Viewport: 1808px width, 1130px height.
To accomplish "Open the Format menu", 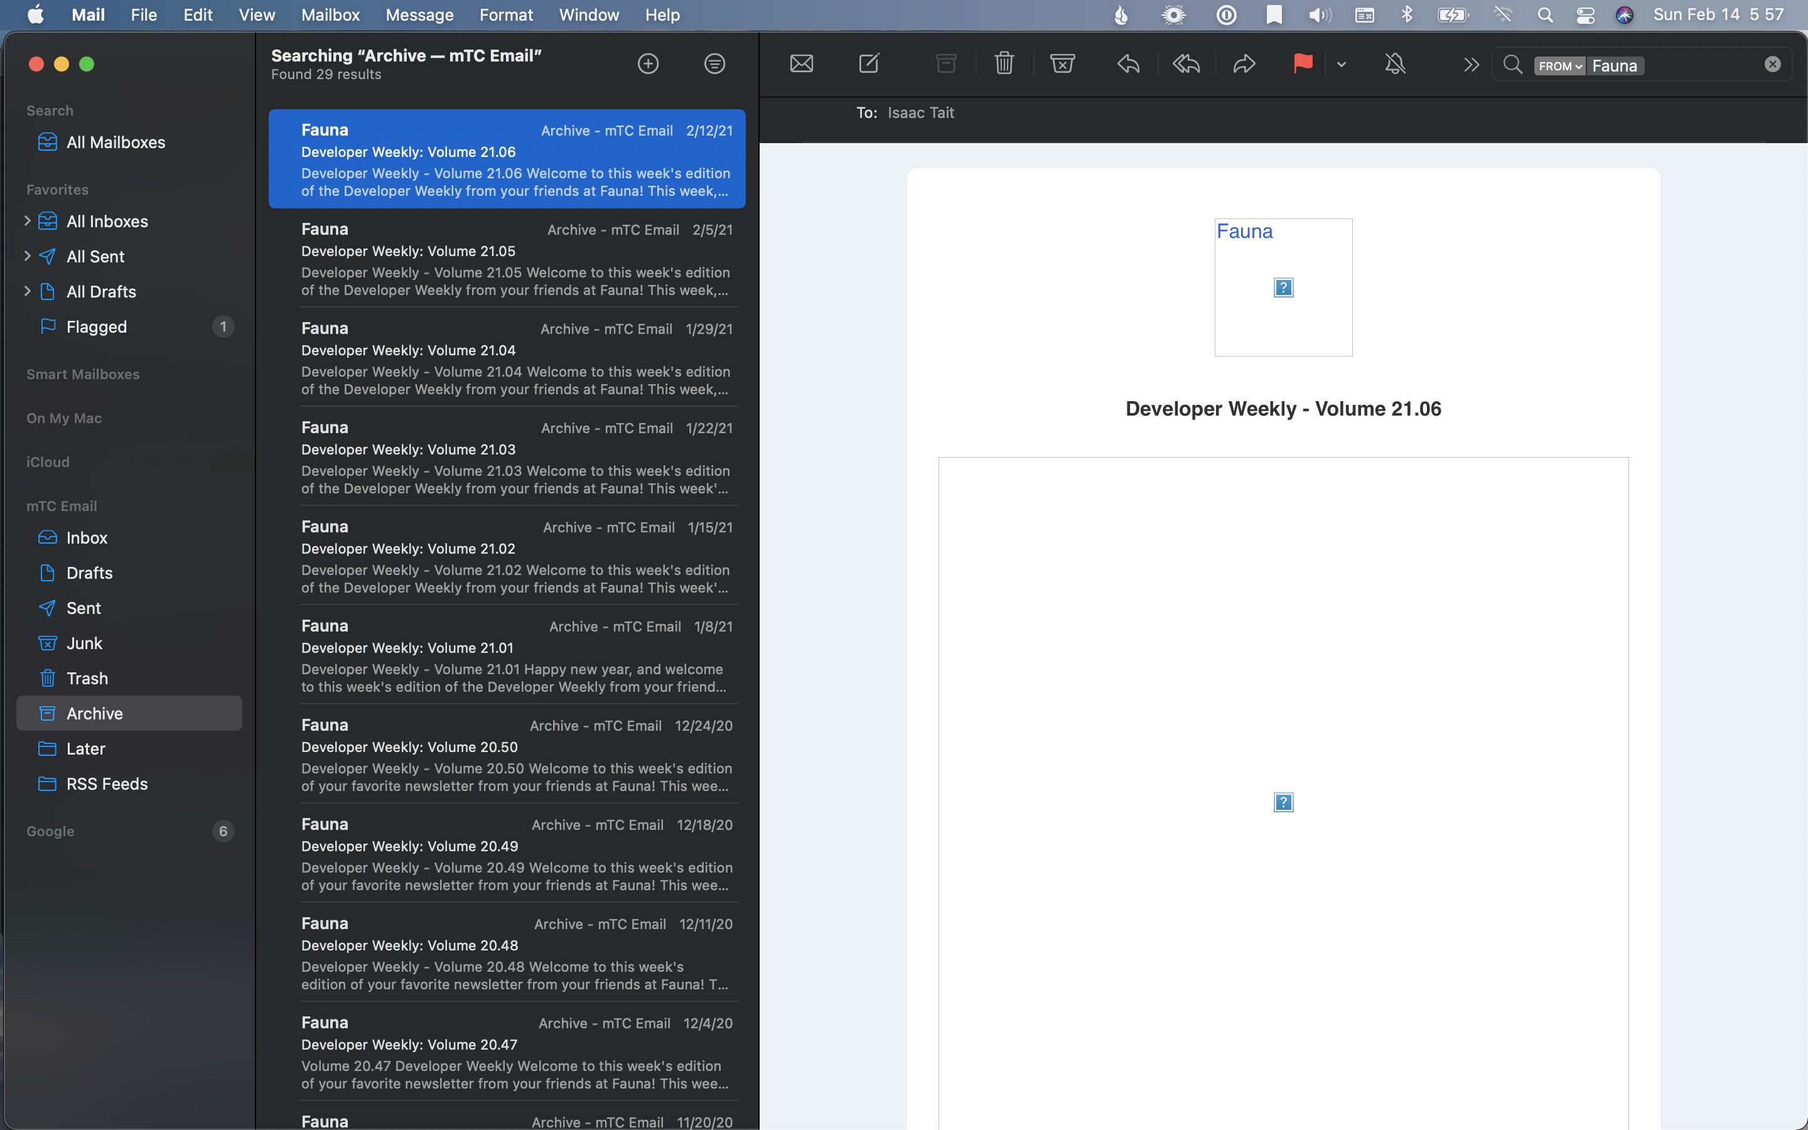I will click(506, 15).
